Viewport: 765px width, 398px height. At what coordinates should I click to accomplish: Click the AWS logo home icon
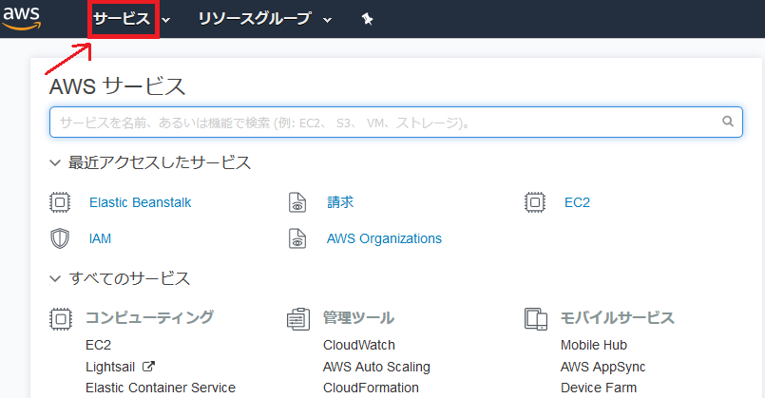coord(22,19)
